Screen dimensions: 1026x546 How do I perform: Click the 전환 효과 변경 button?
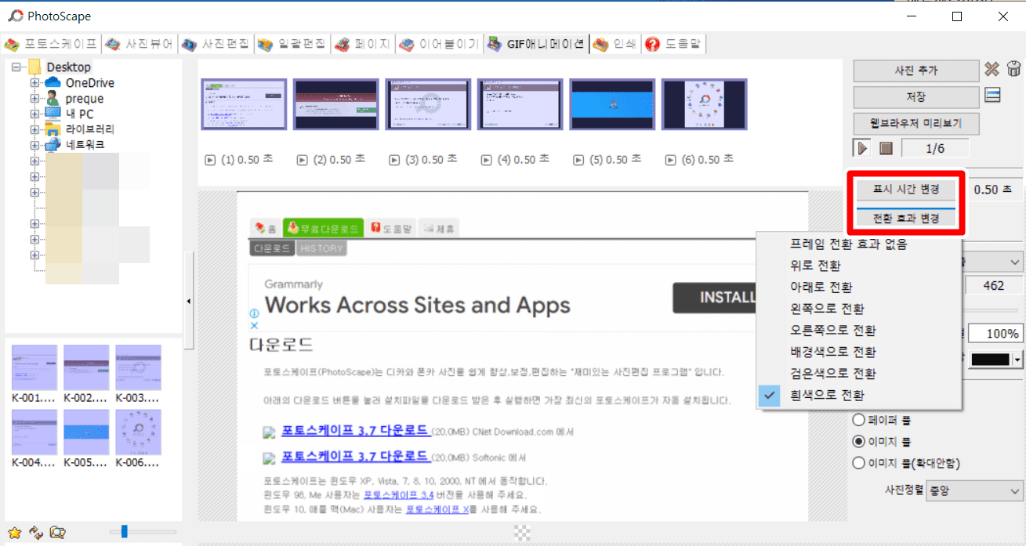coord(906,218)
